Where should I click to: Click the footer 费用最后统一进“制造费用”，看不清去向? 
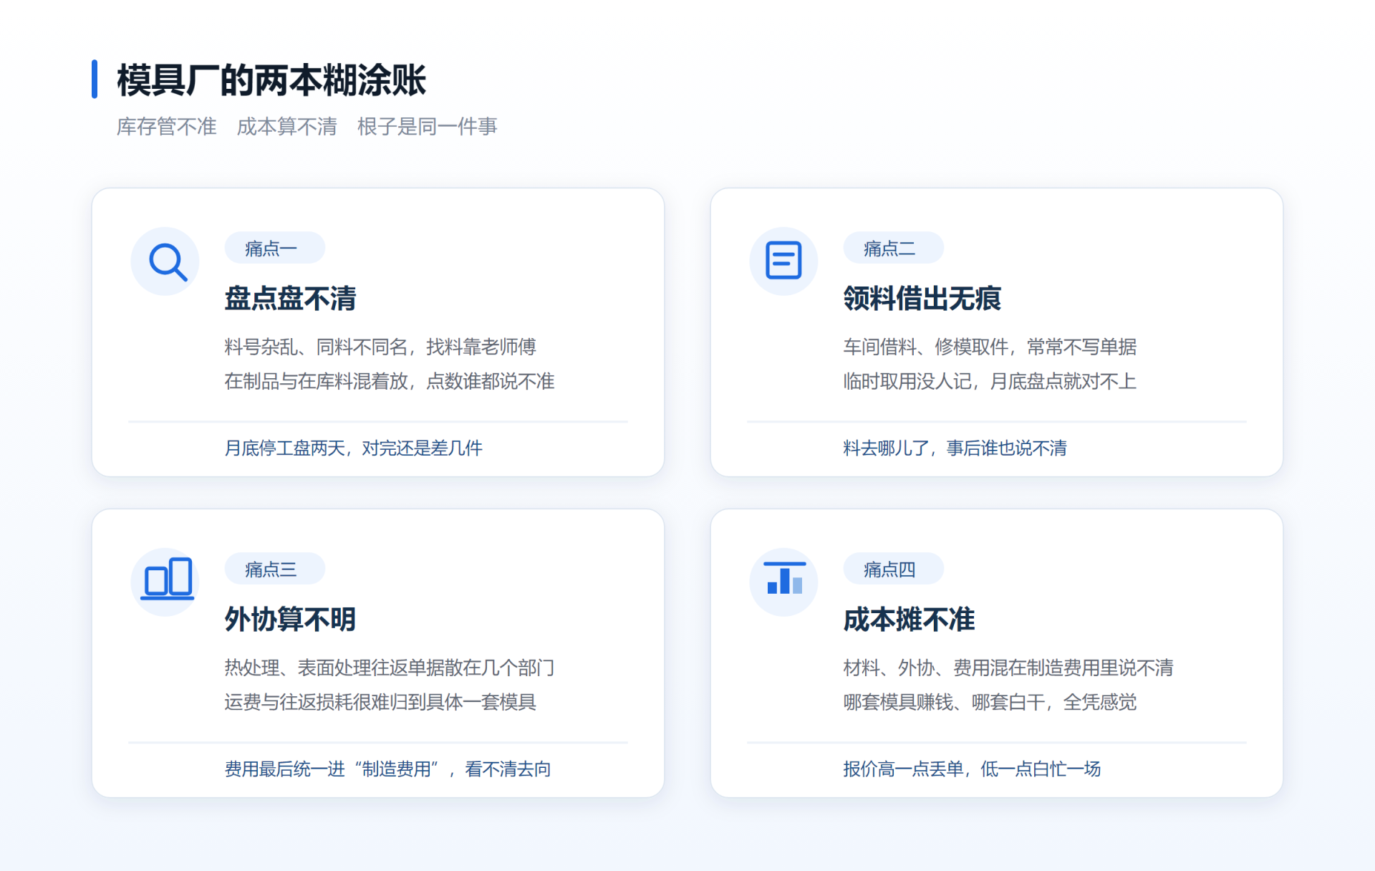click(388, 769)
